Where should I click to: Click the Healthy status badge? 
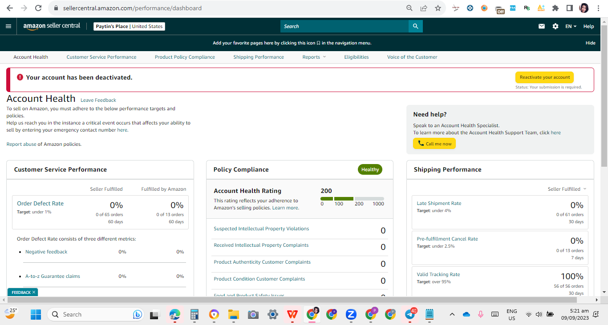370,169
